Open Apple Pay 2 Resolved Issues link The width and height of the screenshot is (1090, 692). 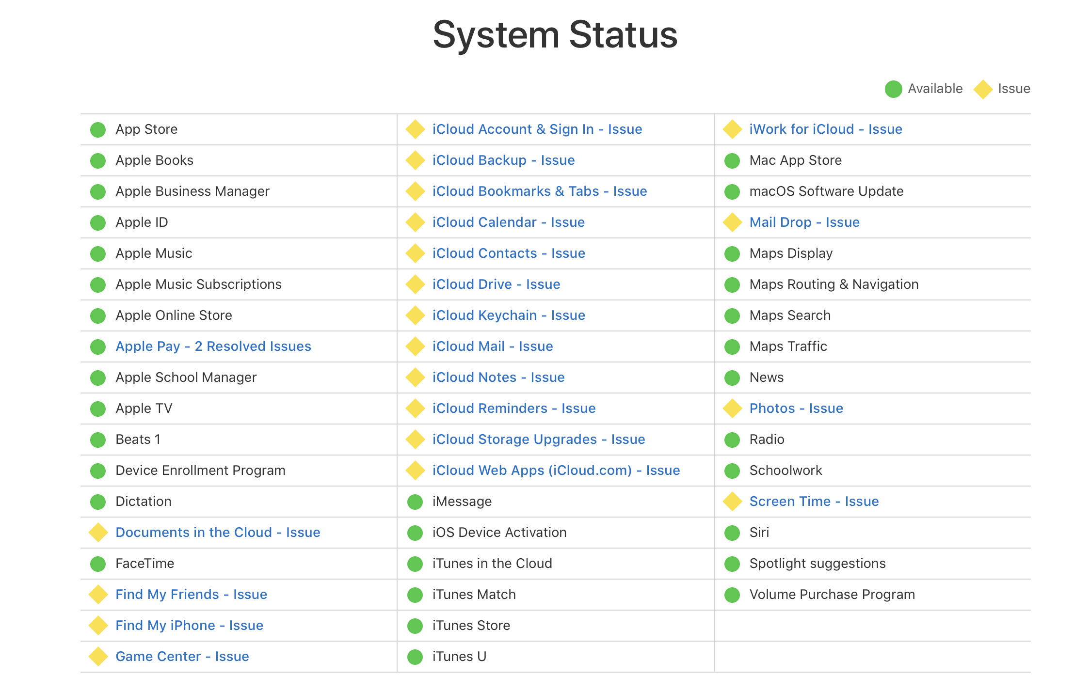click(x=213, y=346)
